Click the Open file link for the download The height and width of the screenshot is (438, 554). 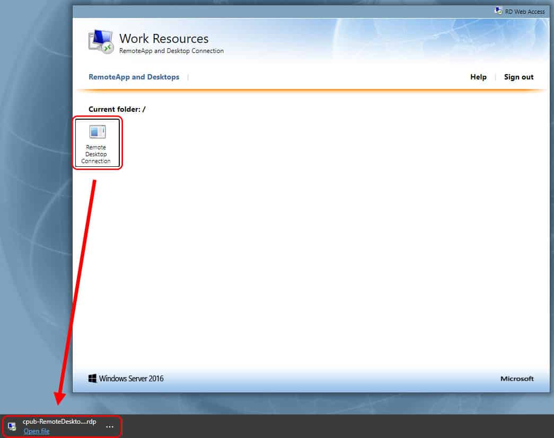click(37, 431)
